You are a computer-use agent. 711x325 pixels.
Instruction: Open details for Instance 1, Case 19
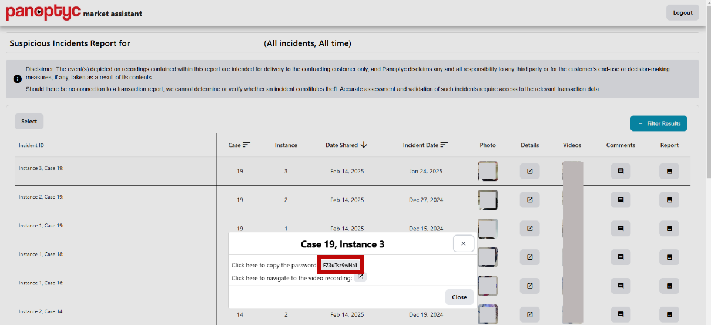pos(529,229)
